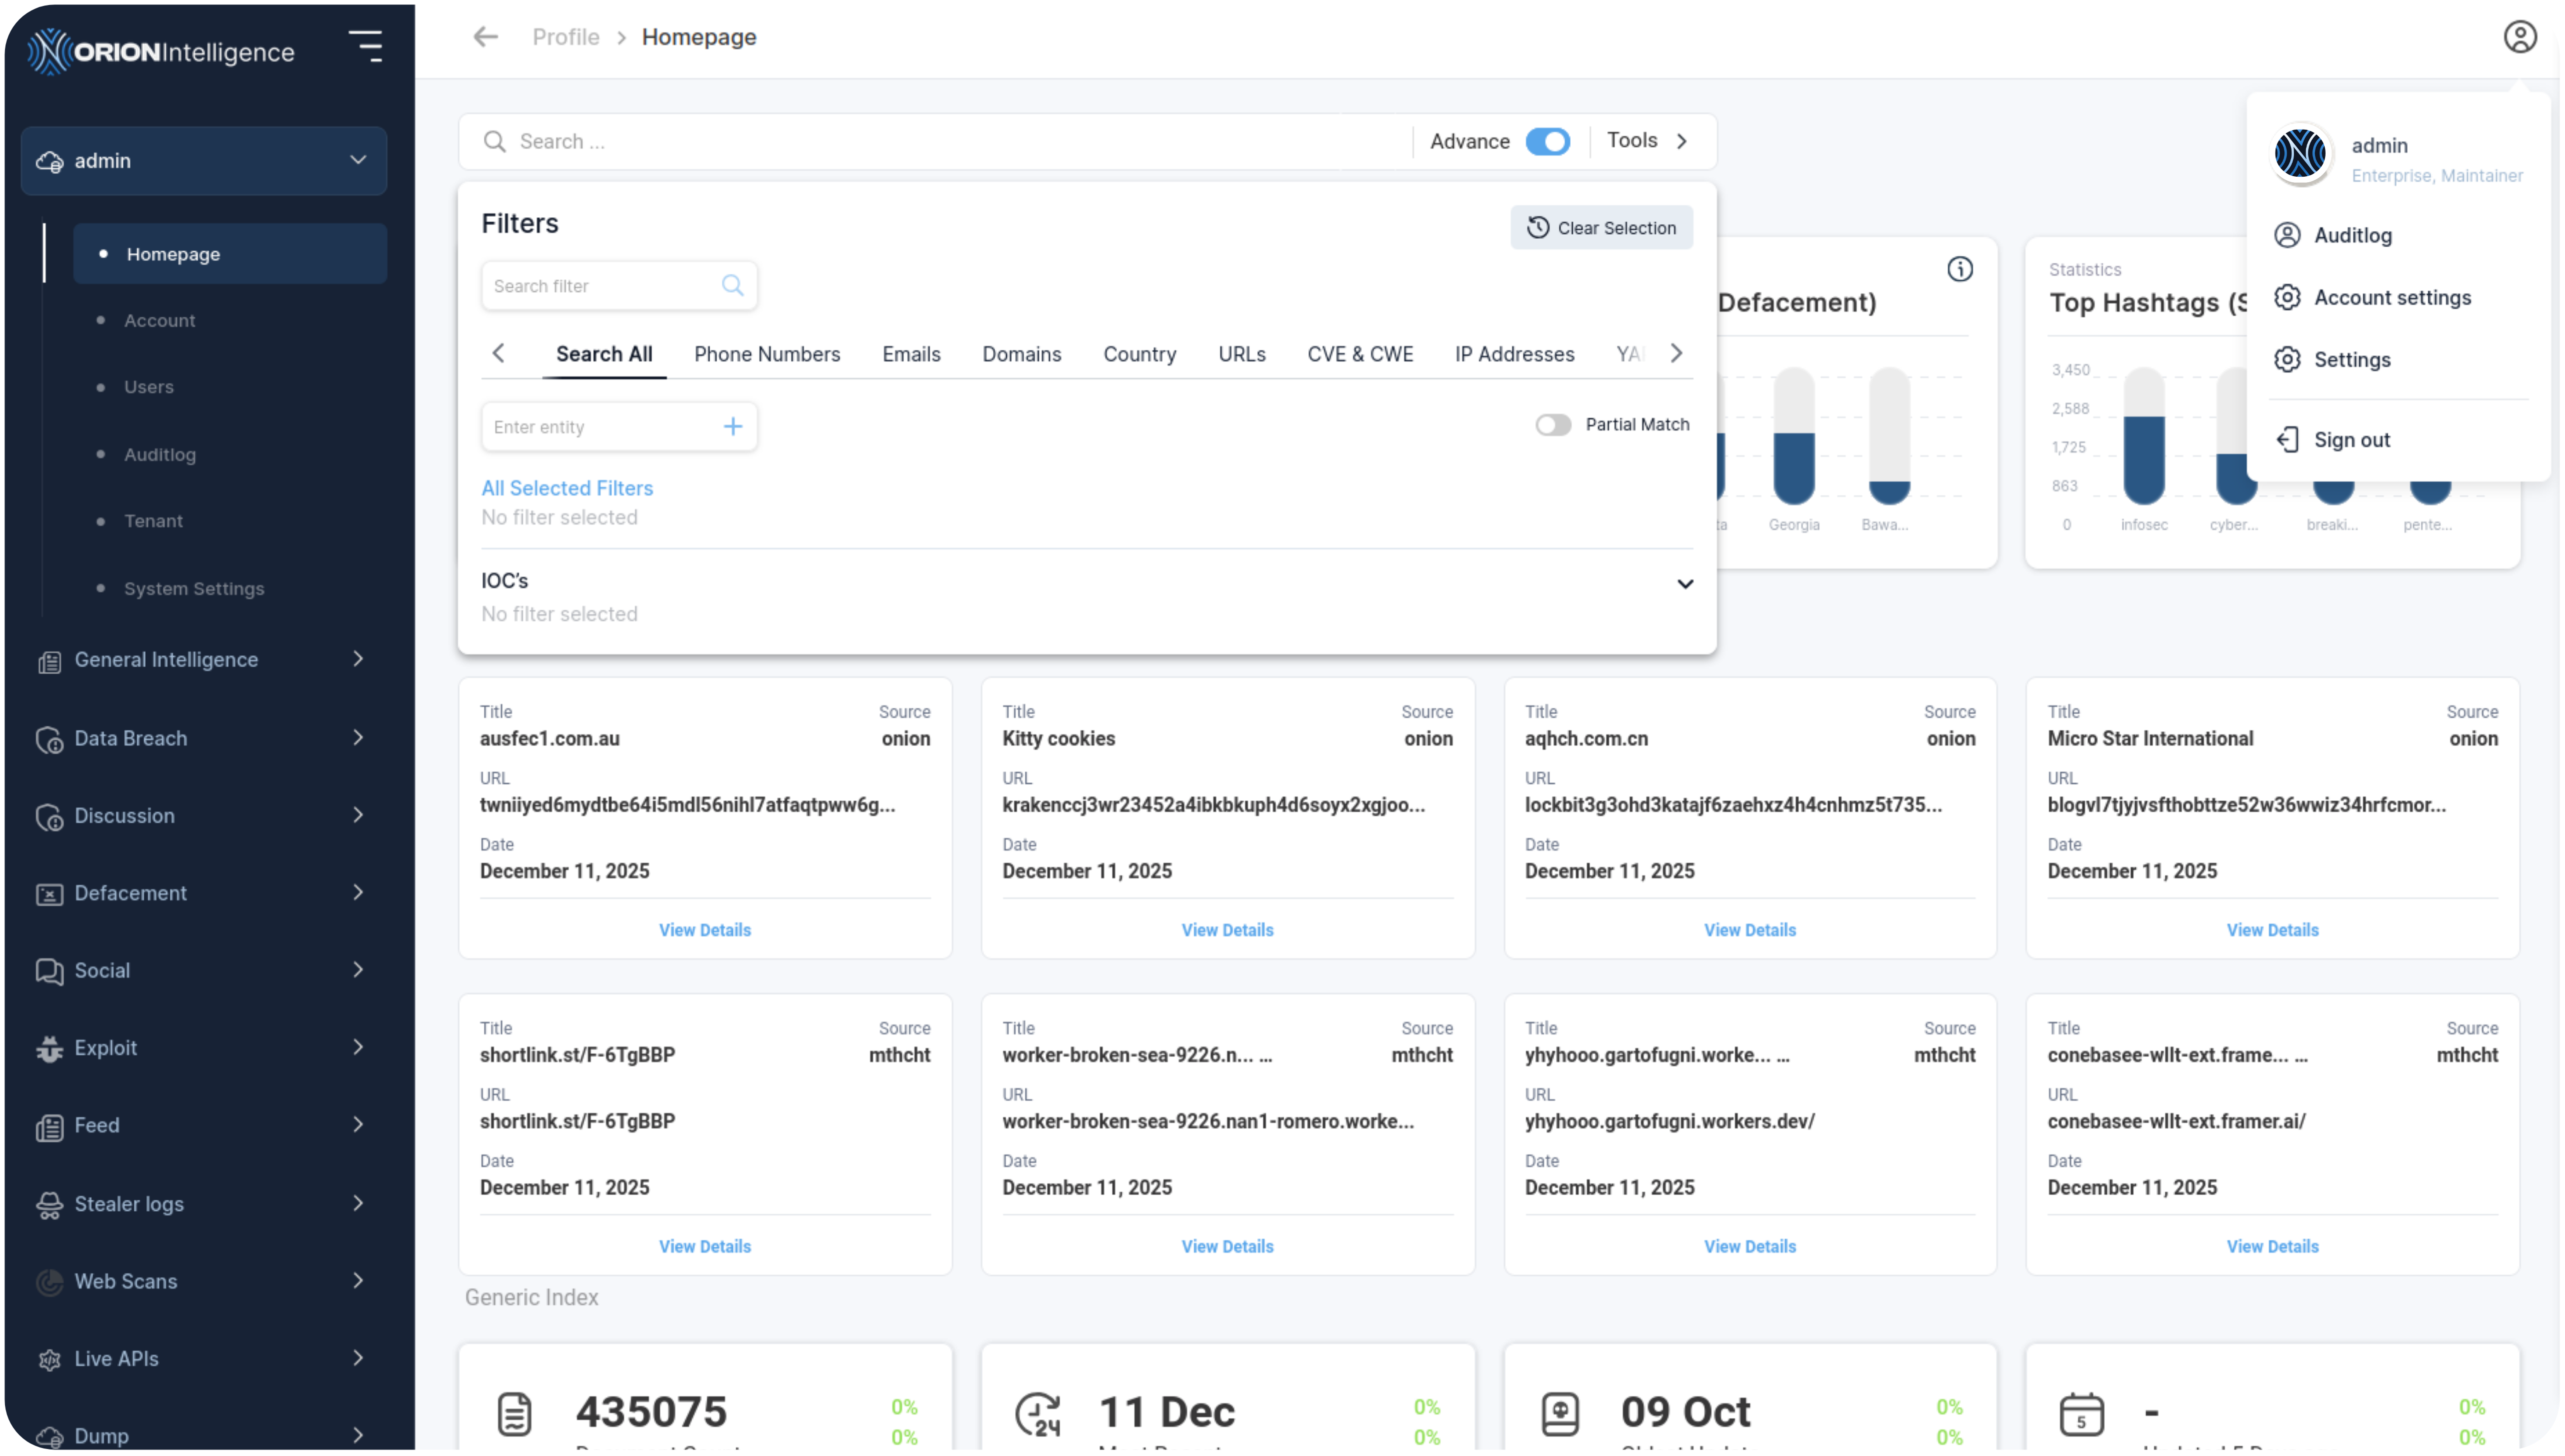Open the admin tenant dropdown
The height and width of the screenshot is (1456, 2565).
[204, 160]
